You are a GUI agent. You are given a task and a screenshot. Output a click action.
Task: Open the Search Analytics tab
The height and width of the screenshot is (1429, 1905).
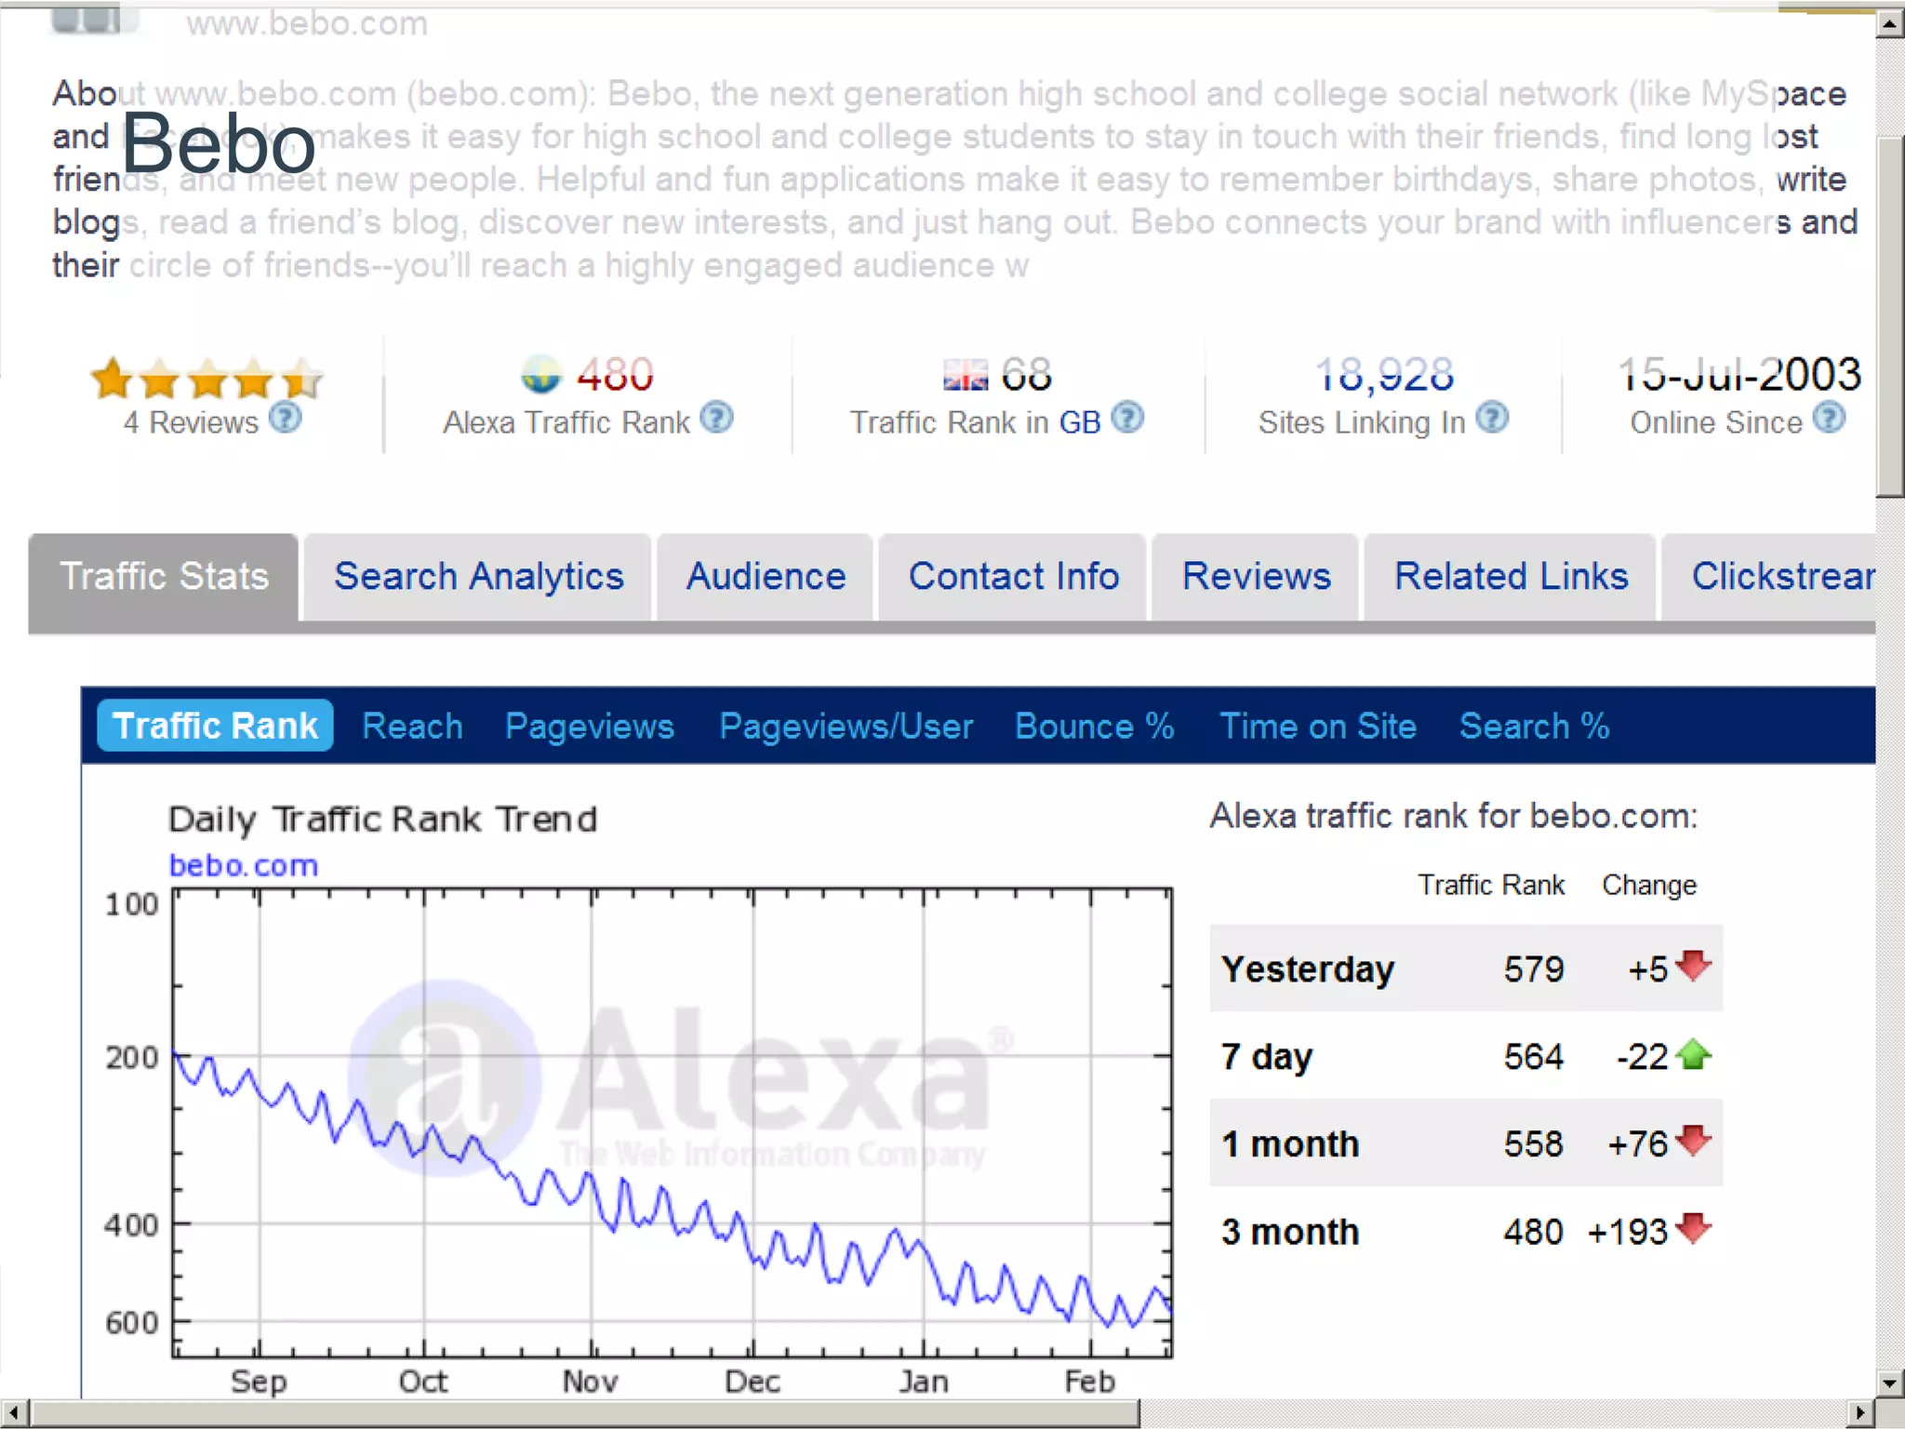point(478,577)
